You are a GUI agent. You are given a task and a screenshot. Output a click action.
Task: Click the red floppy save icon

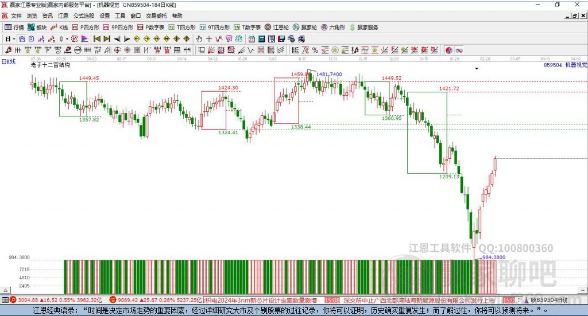click(x=281, y=39)
